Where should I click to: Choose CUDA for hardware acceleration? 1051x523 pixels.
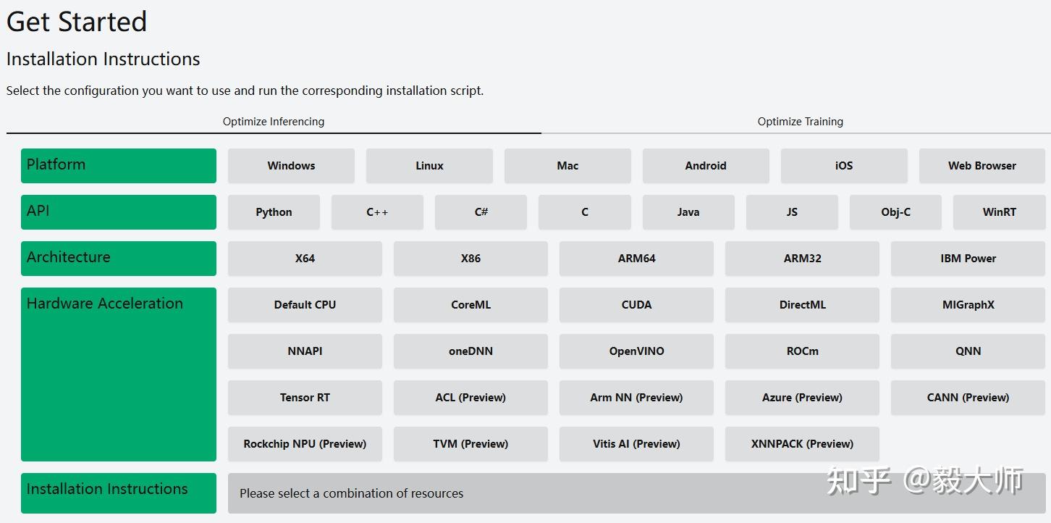pyautogui.click(x=636, y=305)
